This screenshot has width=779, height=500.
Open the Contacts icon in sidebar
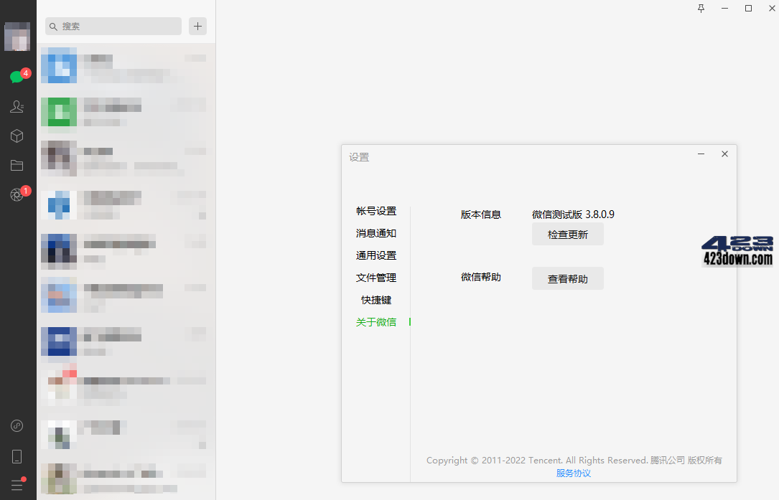click(17, 107)
